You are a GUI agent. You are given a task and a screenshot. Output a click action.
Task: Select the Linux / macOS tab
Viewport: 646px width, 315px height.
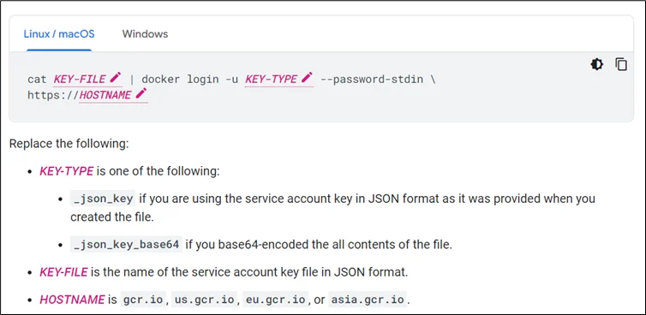pos(59,33)
